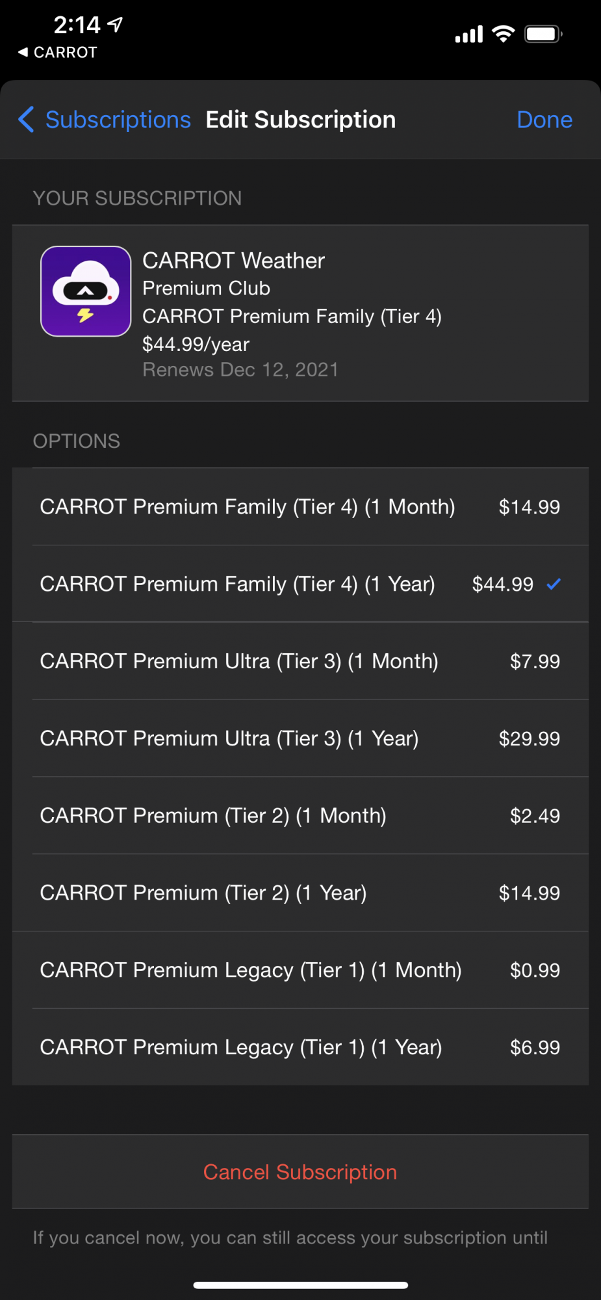
Task: Tap the back-to-CARROT arrow in status bar
Action: click(x=23, y=52)
